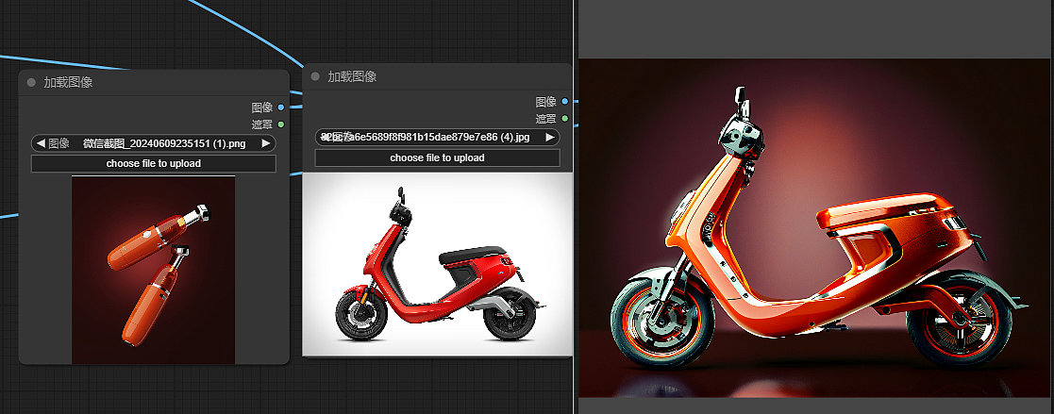Select the left node's 加载图像 title
Screen dimensions: 1054x414
coord(68,82)
